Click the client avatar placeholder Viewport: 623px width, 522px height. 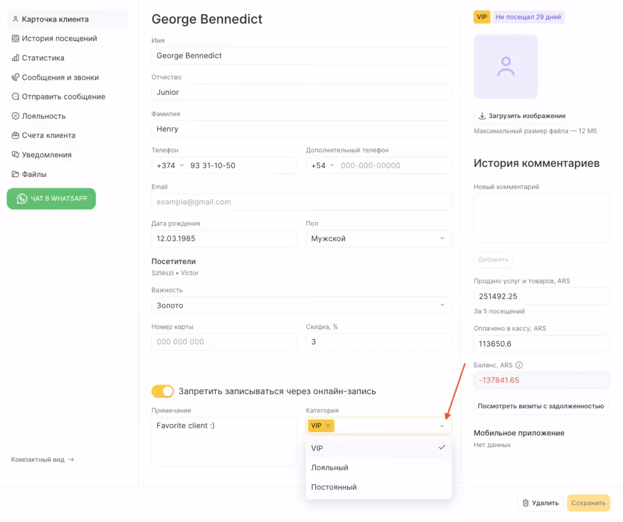pyautogui.click(x=506, y=66)
